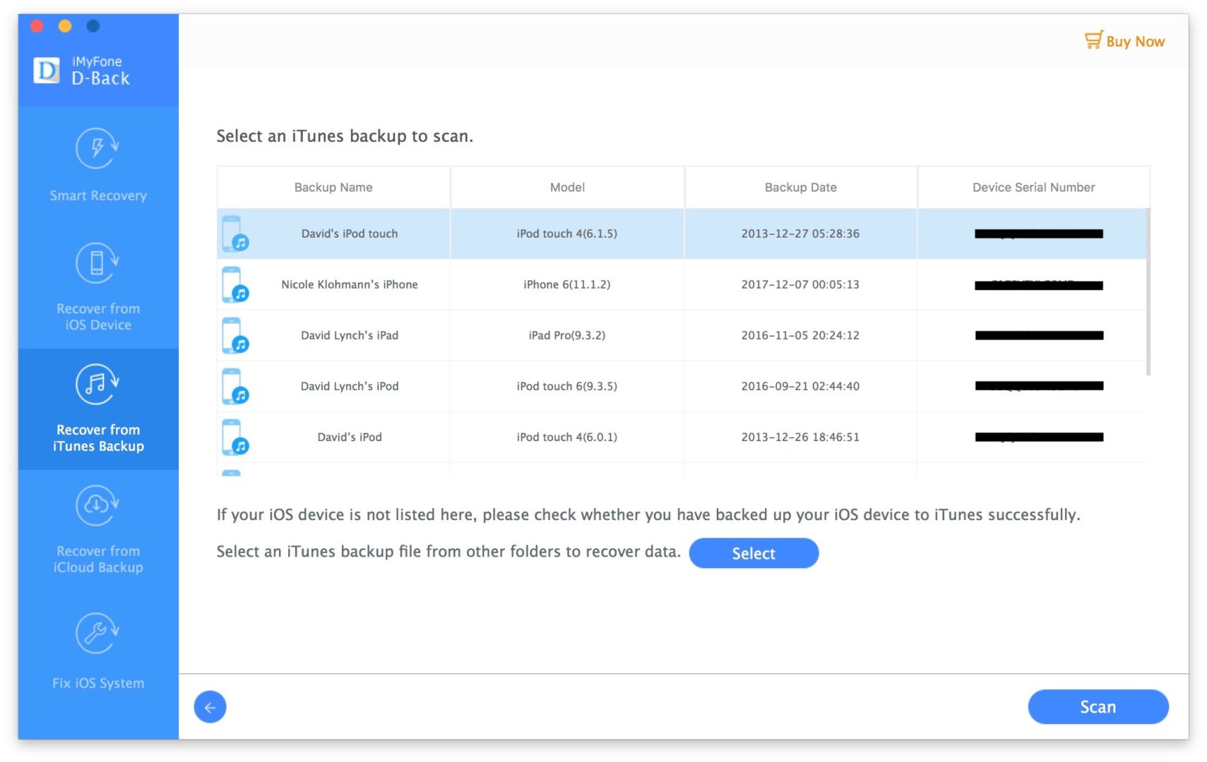Click model cell iPod touch 4(6.1.5)
1207x762 pixels.
point(567,234)
